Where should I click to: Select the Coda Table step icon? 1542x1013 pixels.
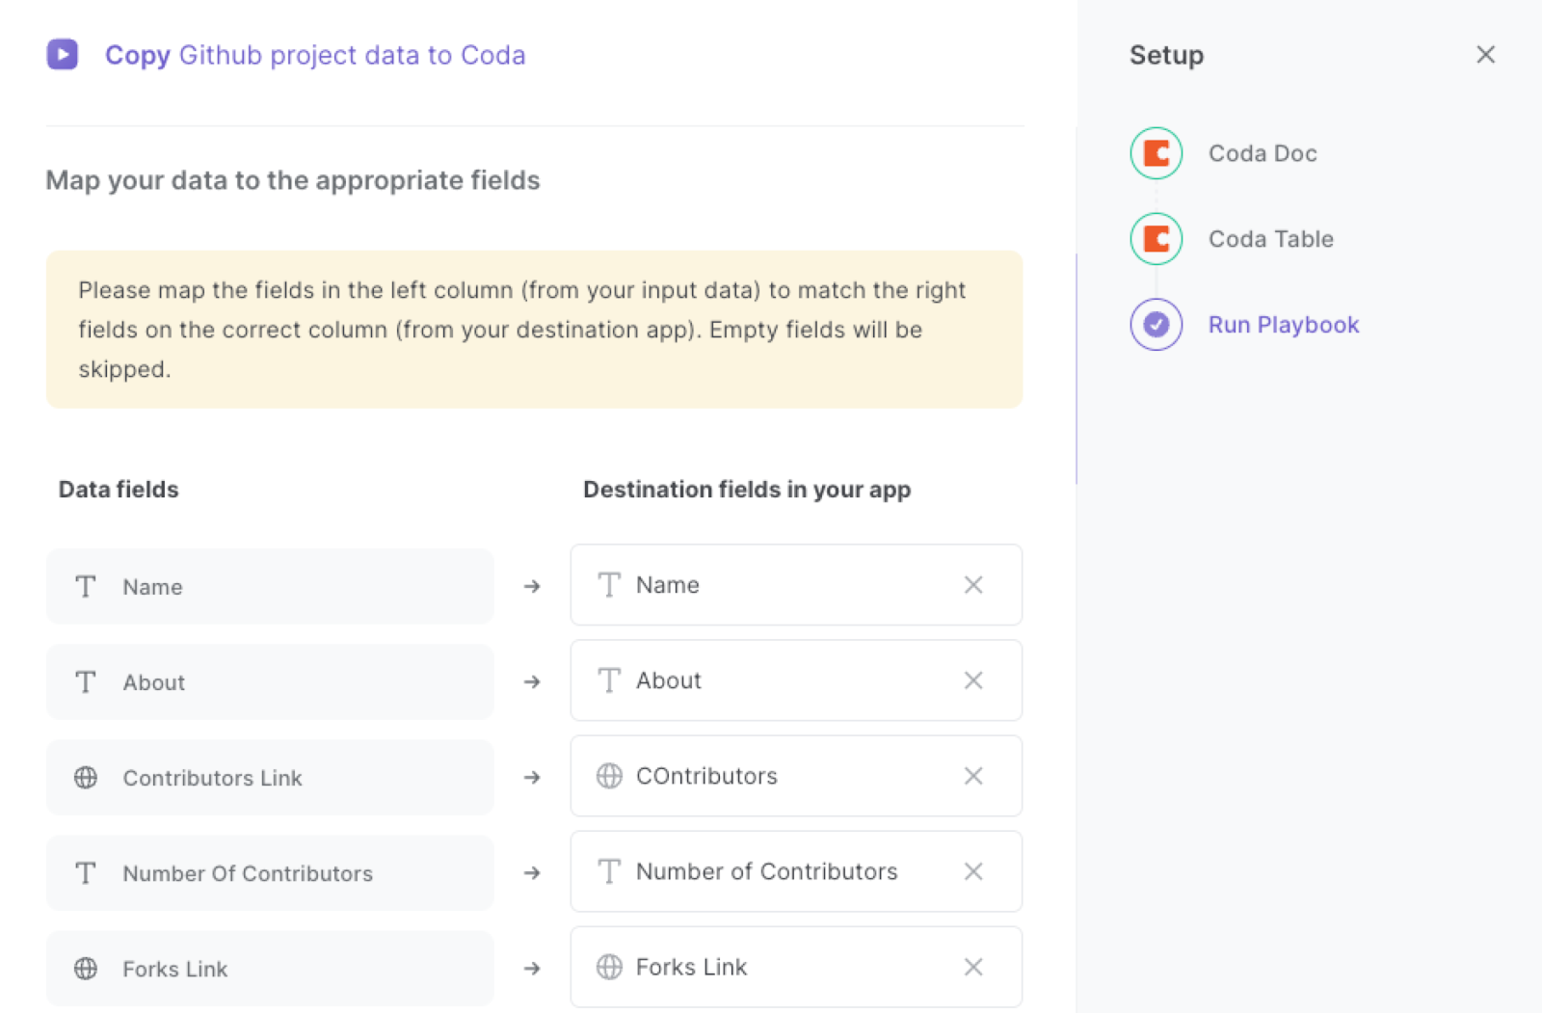pyautogui.click(x=1156, y=239)
